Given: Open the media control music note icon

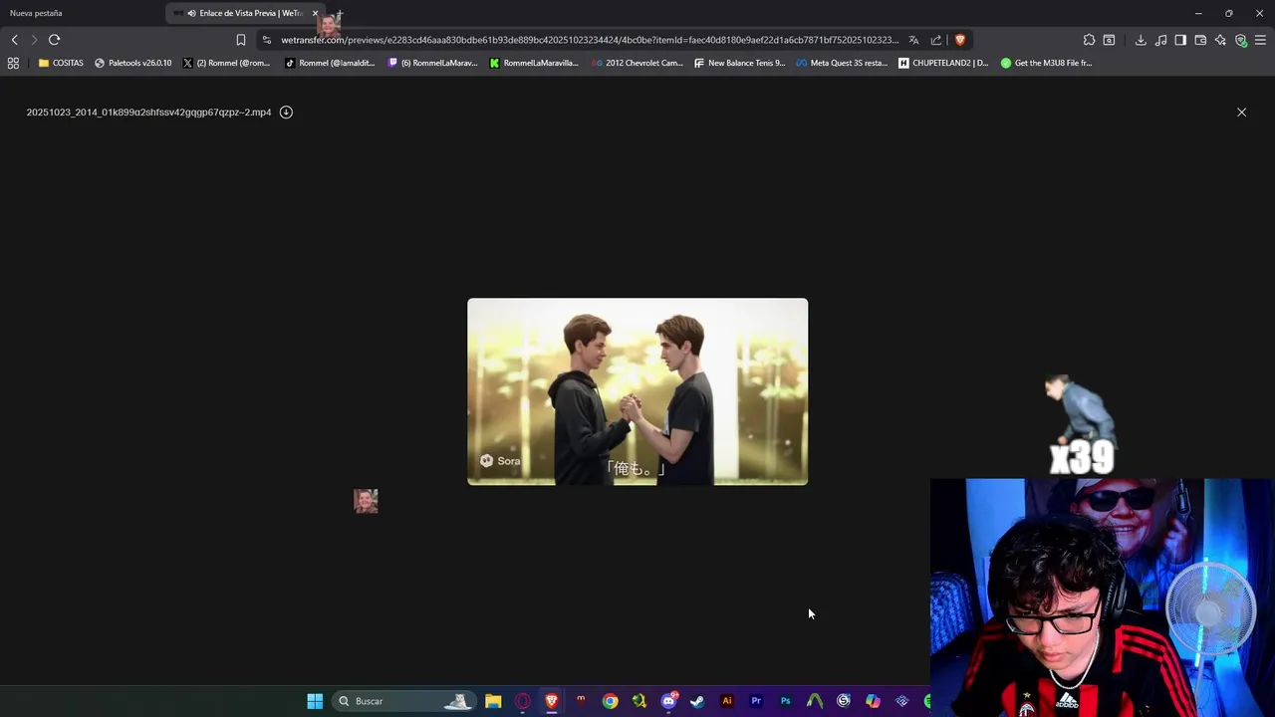Looking at the screenshot, I should 1160,40.
